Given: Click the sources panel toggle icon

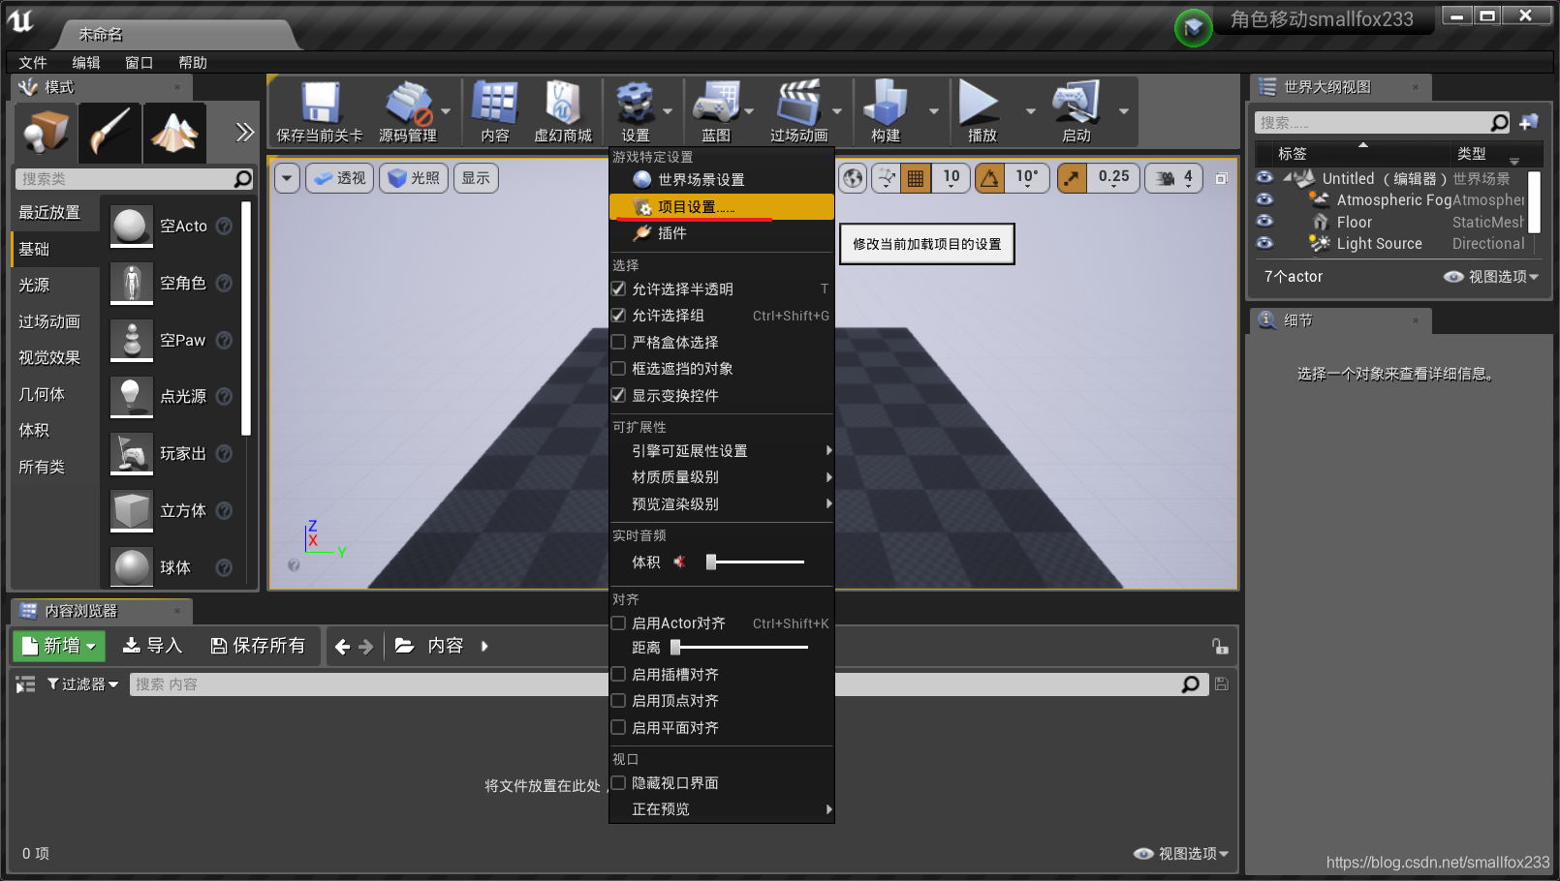Looking at the screenshot, I should pyautogui.click(x=25, y=684).
